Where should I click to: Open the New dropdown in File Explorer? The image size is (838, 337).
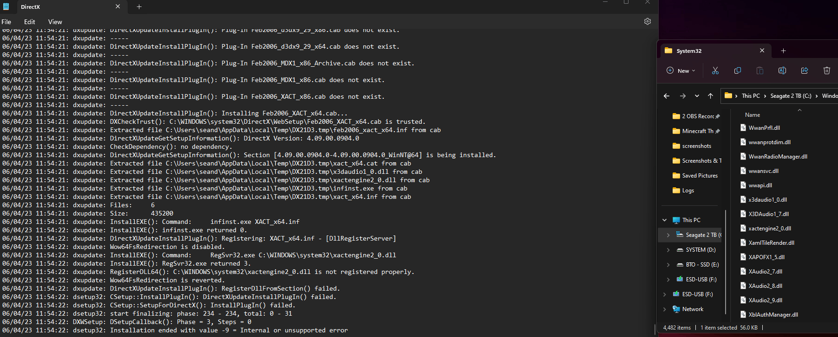pos(681,70)
